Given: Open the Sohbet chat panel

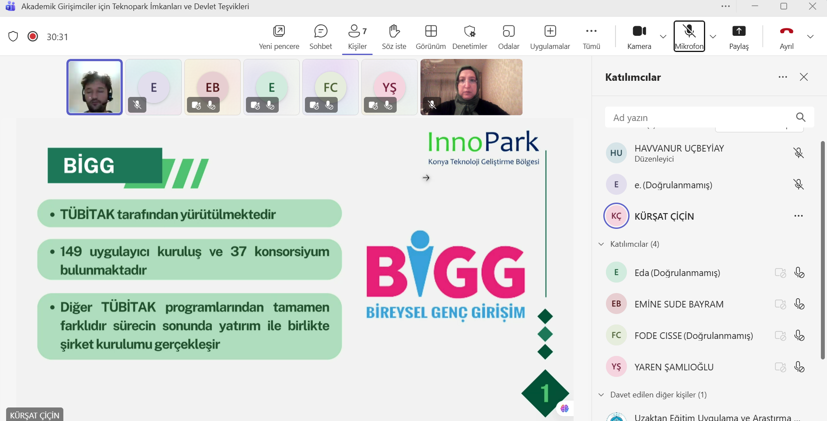Looking at the screenshot, I should pos(320,37).
